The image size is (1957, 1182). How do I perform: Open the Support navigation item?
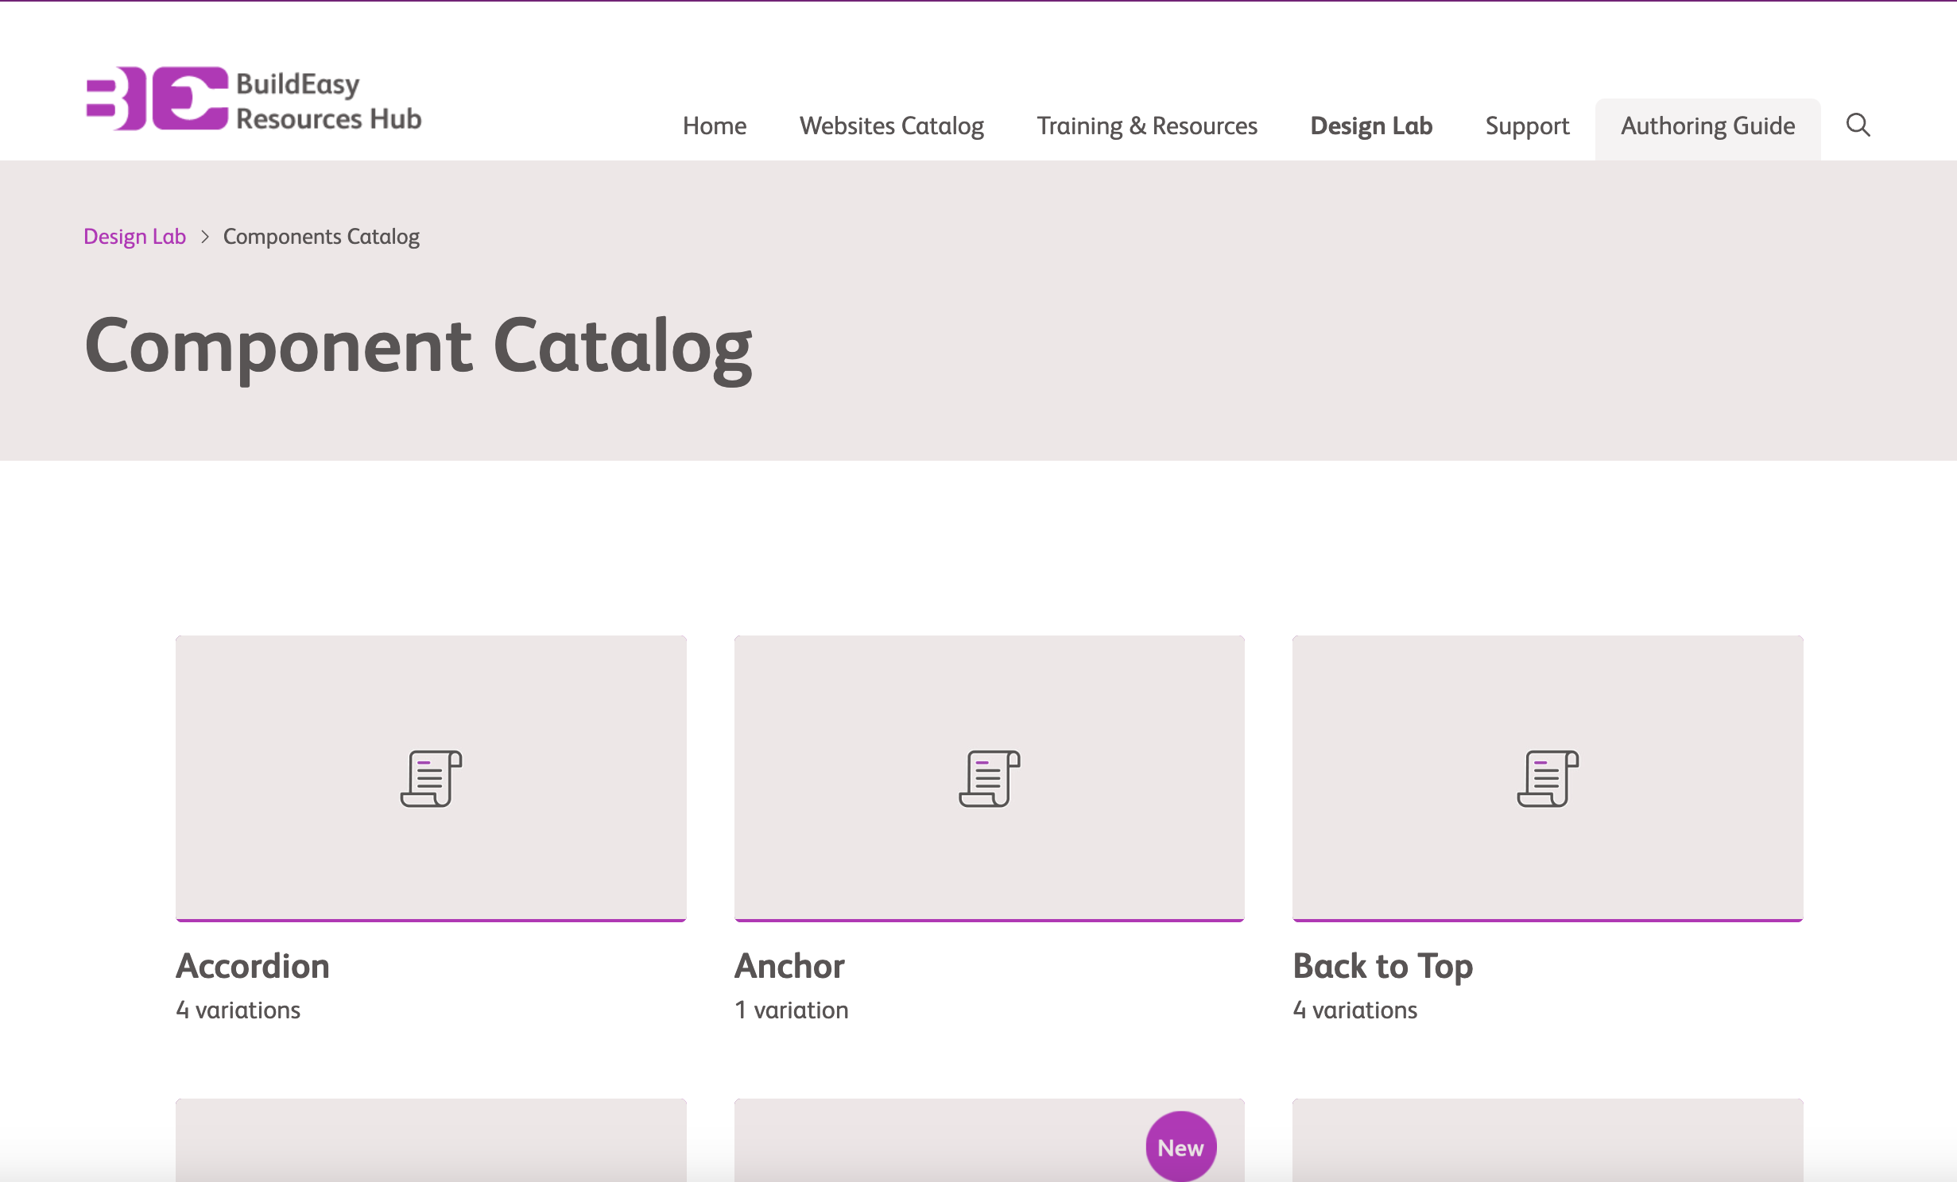(x=1526, y=126)
